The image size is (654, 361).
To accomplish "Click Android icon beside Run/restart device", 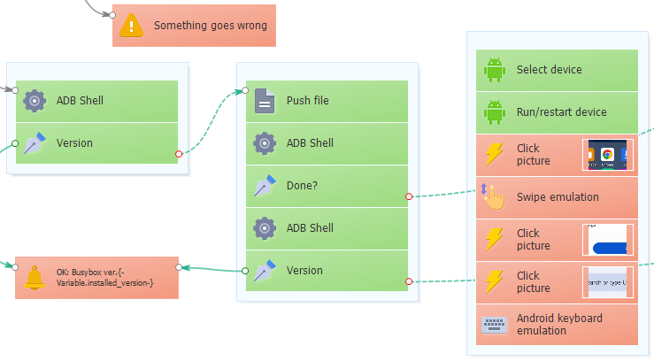I will tap(495, 112).
